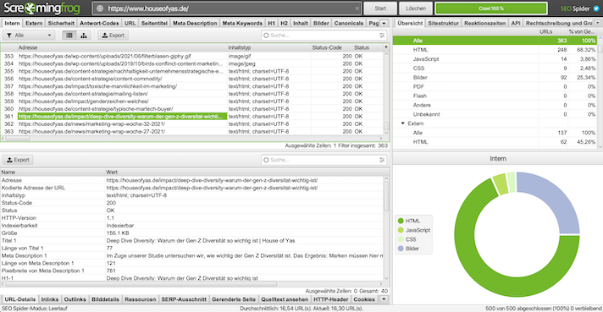Screen dimensions: 603x312
Task: Click the HTML legend color swatch
Action: pyautogui.click(x=401, y=221)
